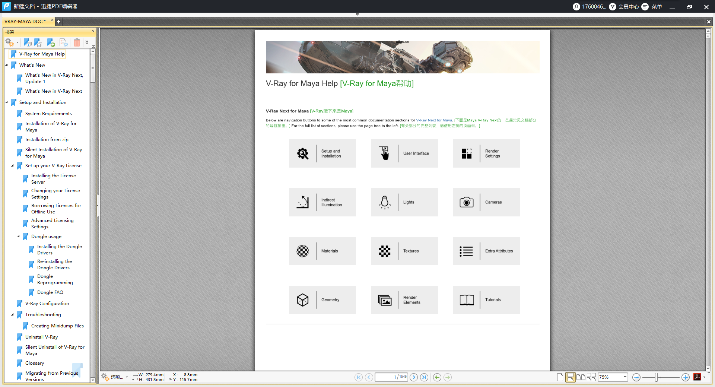Zoom in with the plus button
This screenshot has width=715, height=387.
tap(685, 377)
